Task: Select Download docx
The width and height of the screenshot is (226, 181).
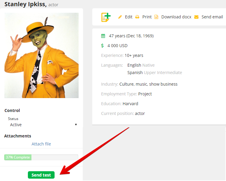Action: coord(176,17)
